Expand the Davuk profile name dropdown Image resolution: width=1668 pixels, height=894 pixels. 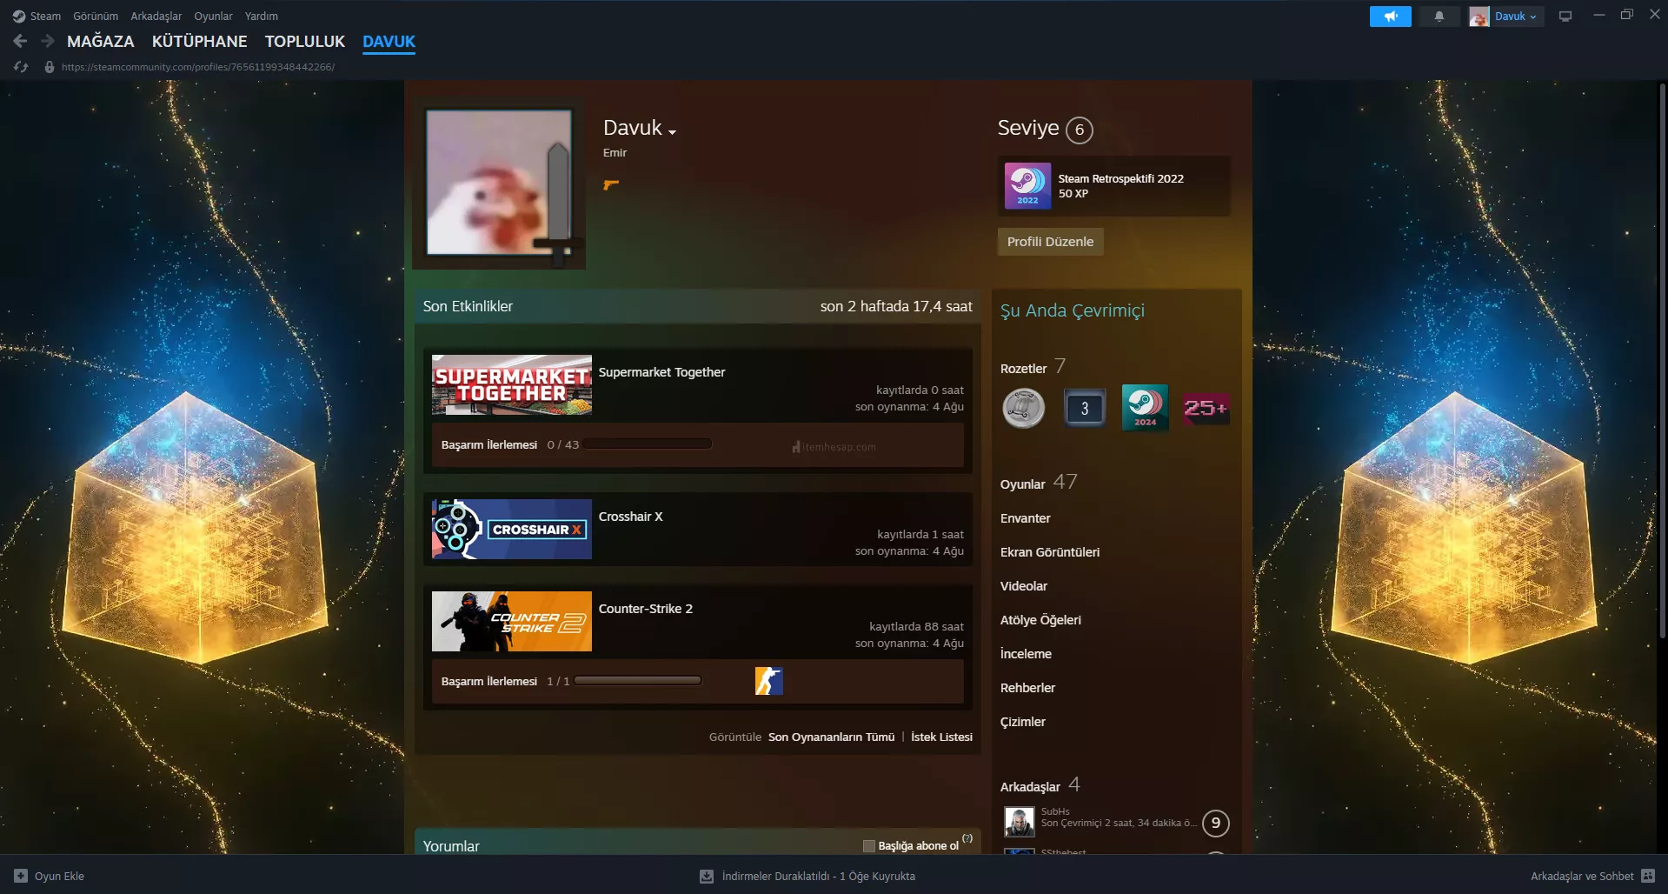click(x=672, y=131)
